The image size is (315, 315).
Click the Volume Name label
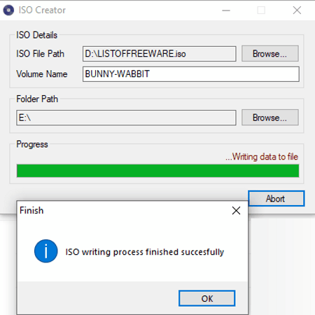[x=42, y=74]
